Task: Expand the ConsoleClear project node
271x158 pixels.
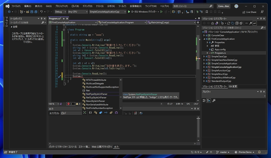Action: (204, 35)
